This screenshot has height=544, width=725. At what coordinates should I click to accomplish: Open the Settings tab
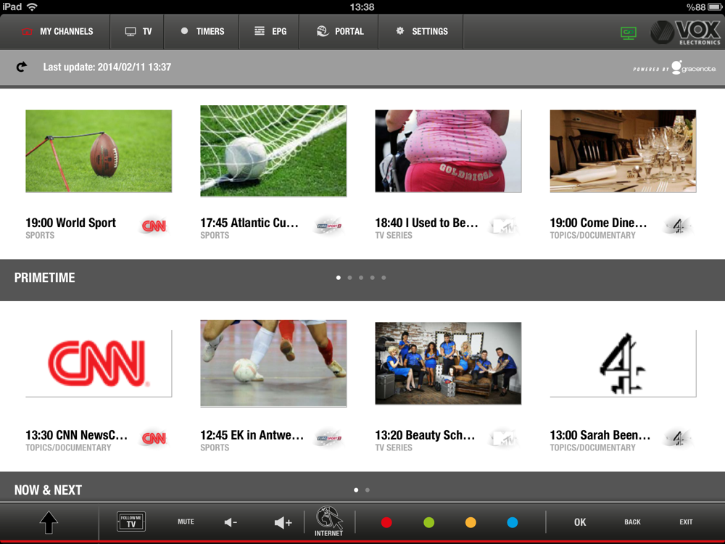420,31
